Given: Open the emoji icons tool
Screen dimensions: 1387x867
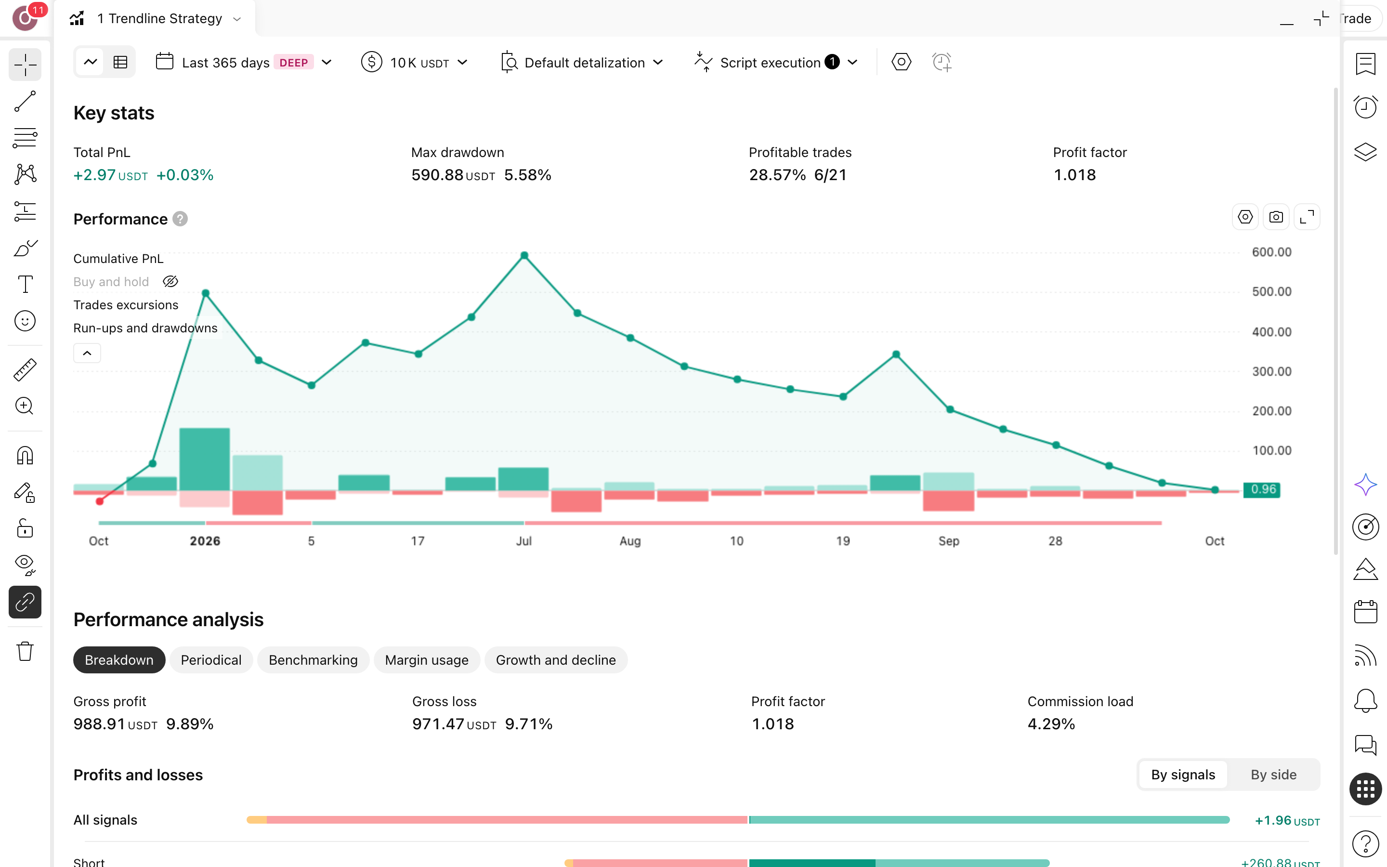Looking at the screenshot, I should tap(25, 321).
